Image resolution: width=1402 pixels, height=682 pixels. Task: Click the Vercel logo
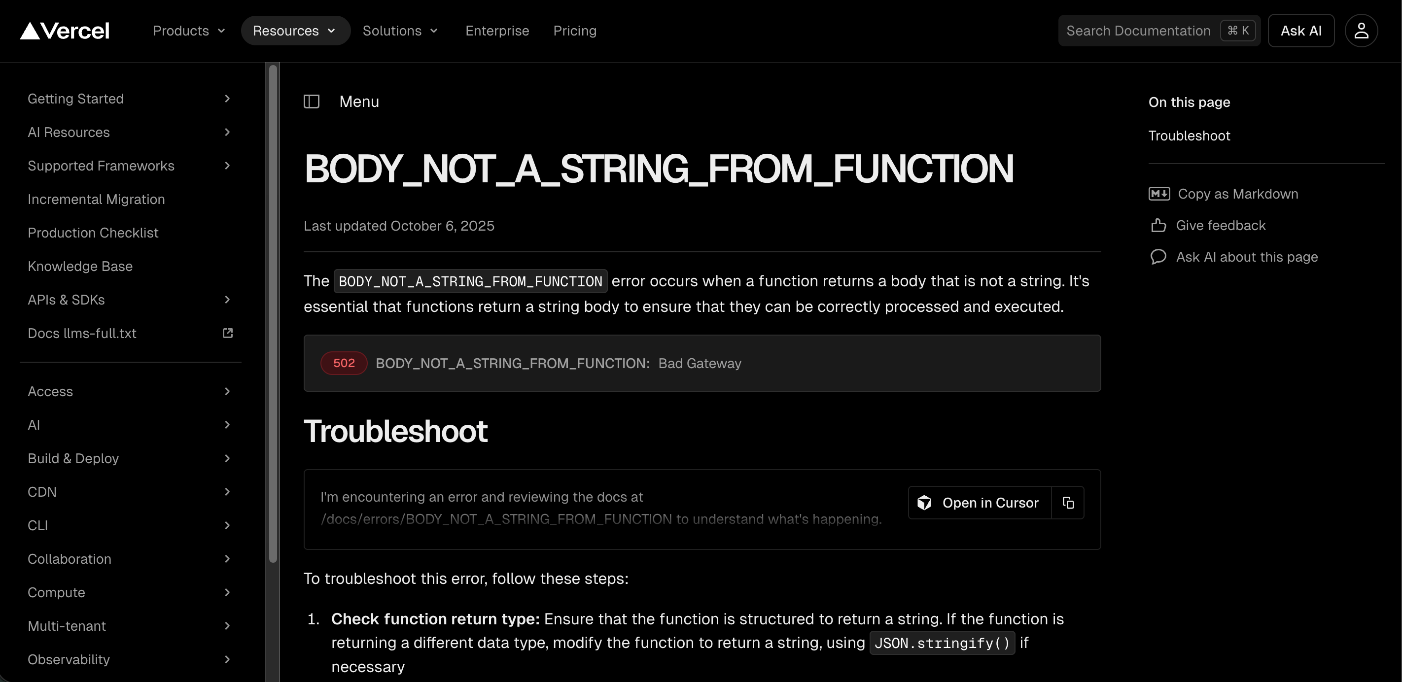[x=64, y=31]
